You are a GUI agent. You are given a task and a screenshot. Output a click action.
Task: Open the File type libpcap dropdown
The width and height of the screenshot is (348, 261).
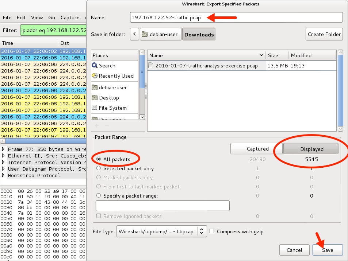(161, 231)
